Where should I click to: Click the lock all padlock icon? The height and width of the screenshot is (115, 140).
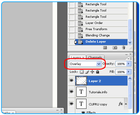click(x=97, y=72)
